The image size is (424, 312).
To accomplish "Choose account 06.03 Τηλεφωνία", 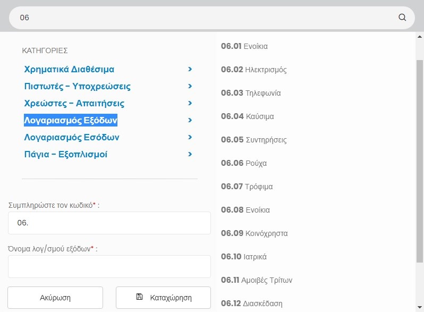I will coord(251,93).
